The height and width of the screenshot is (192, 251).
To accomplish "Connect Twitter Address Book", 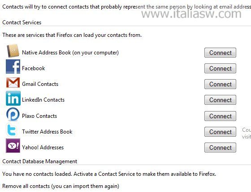I will tap(220, 132).
